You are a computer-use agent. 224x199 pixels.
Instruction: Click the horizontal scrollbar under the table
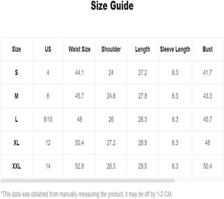(88, 181)
